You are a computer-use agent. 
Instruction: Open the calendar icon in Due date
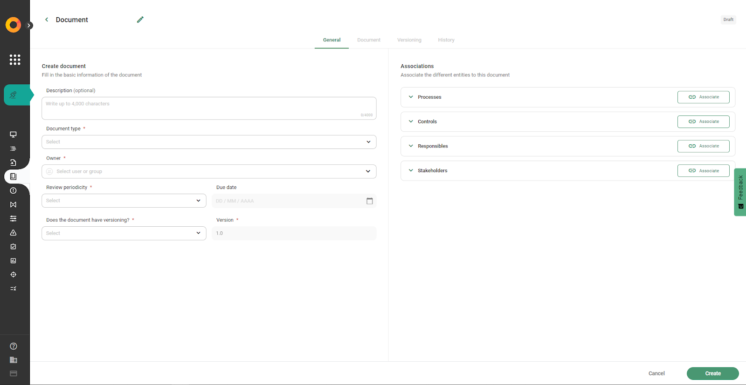coord(369,201)
